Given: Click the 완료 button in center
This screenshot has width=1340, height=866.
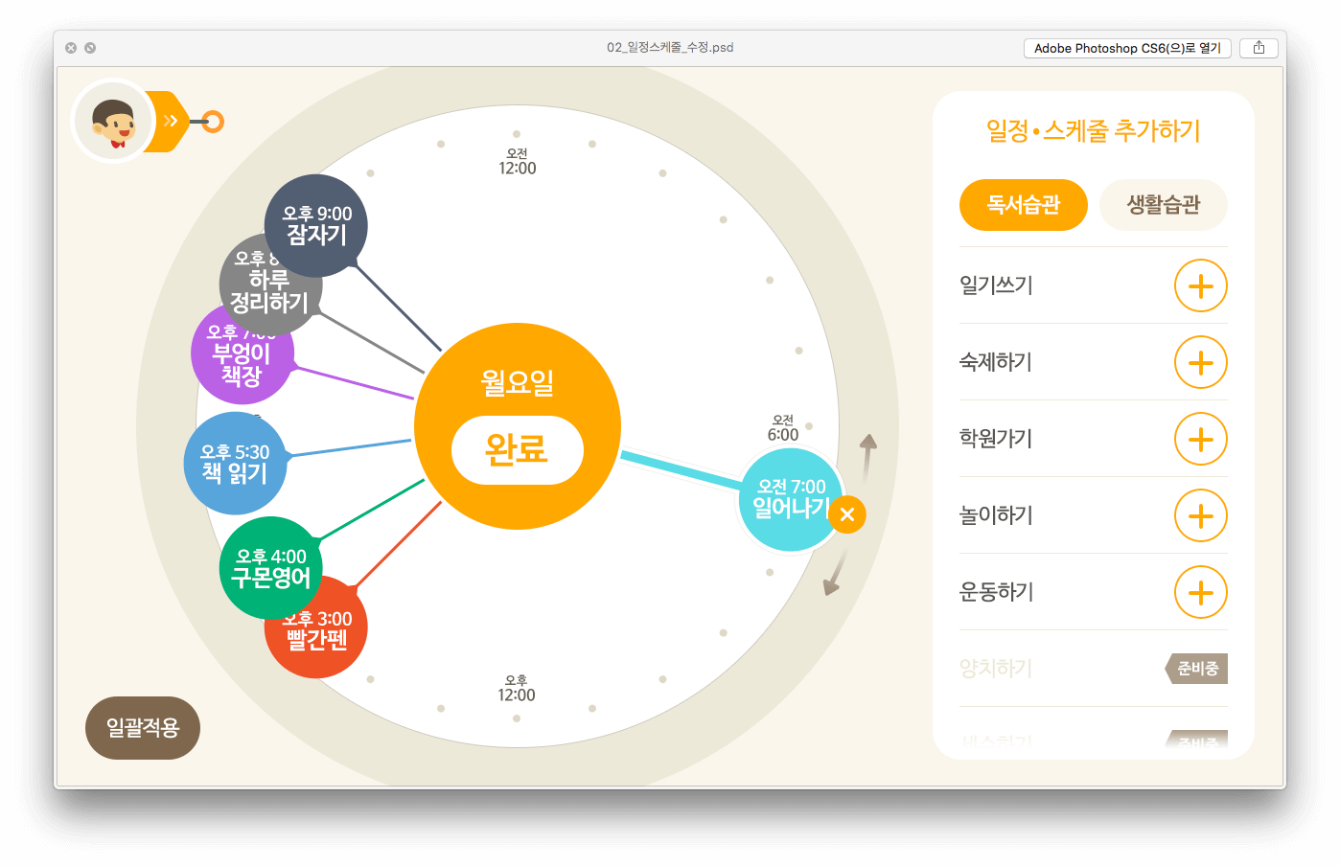Looking at the screenshot, I should (518, 449).
